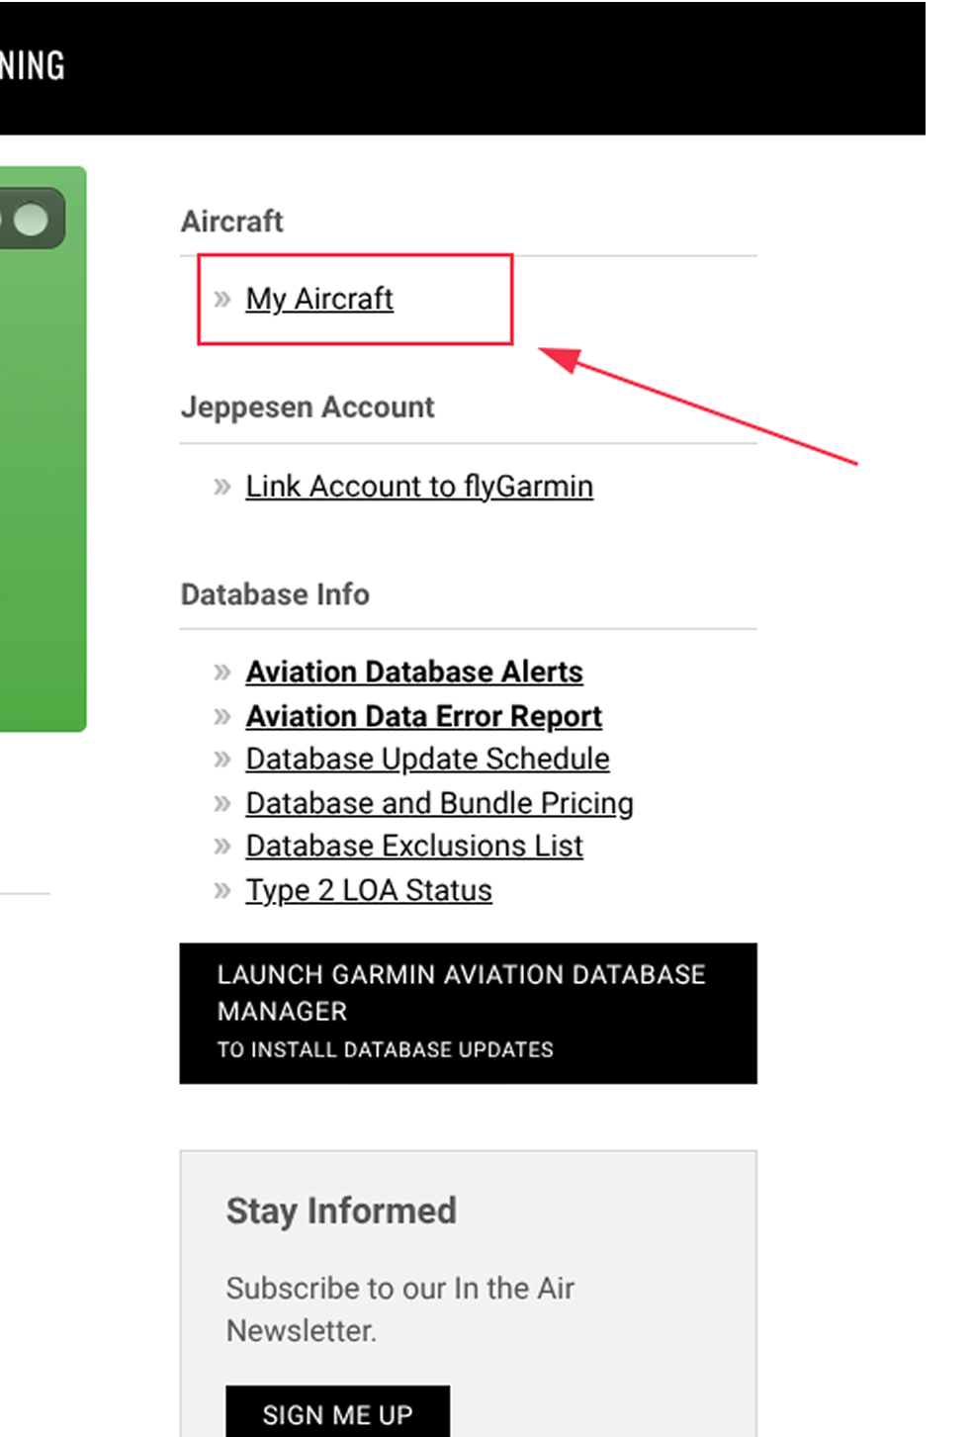View the Database Update Schedule
Image resolution: width=973 pixels, height=1437 pixels.
click(428, 759)
